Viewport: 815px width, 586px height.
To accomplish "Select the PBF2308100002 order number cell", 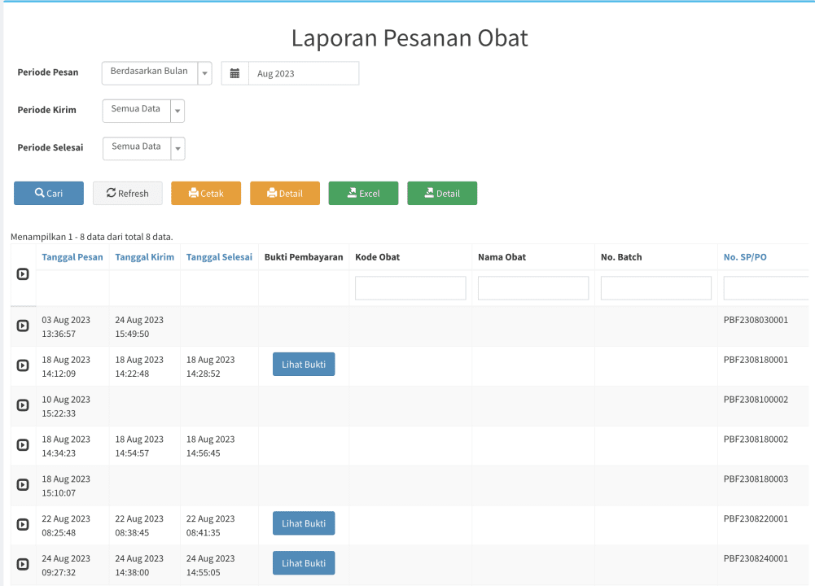I will [756, 400].
